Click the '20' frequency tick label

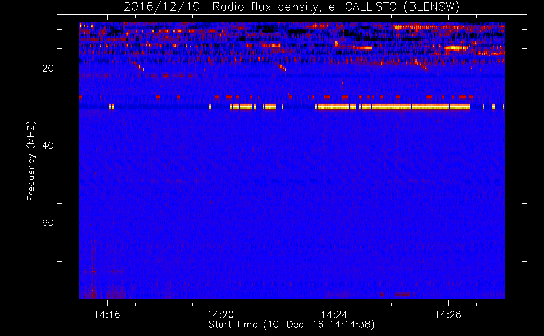coord(48,68)
